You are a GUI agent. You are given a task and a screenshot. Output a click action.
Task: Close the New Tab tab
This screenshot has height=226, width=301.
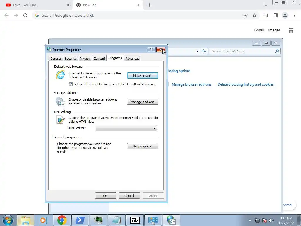[138, 5]
